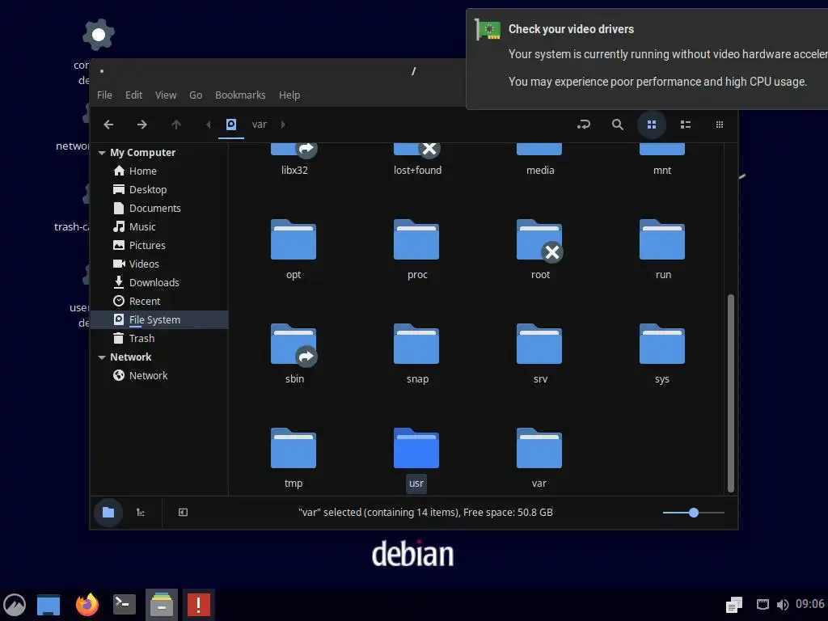Click the path bar left chevron
Screen dimensions: 828x621
pos(208,125)
